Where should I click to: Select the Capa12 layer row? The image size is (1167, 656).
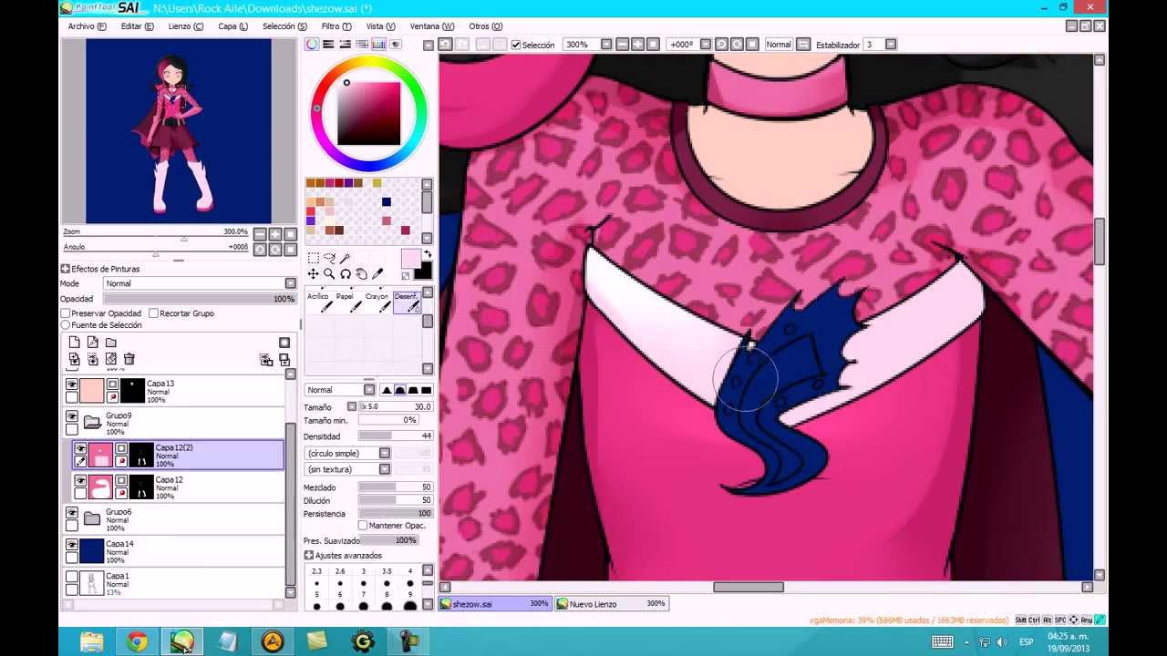(x=178, y=487)
